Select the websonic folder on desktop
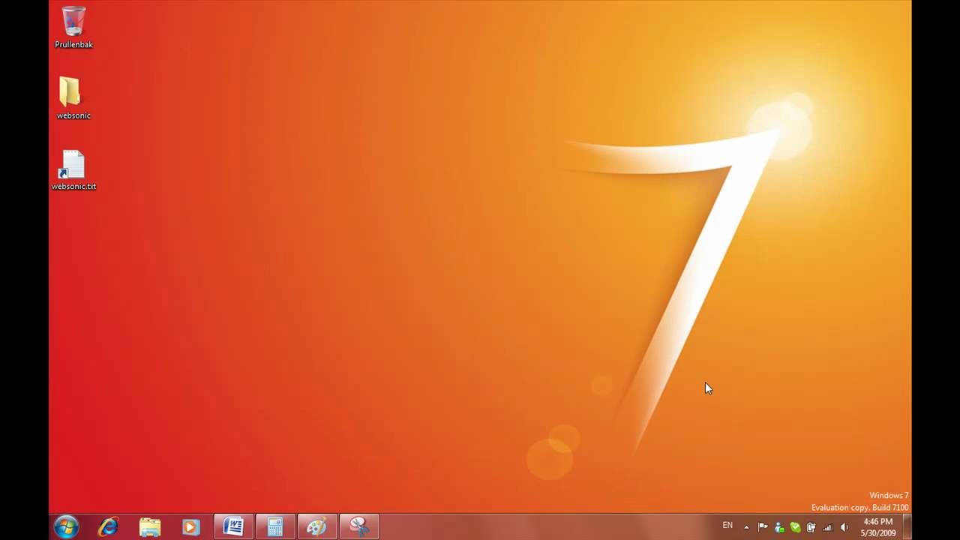This screenshot has height=540, width=960. (x=73, y=98)
